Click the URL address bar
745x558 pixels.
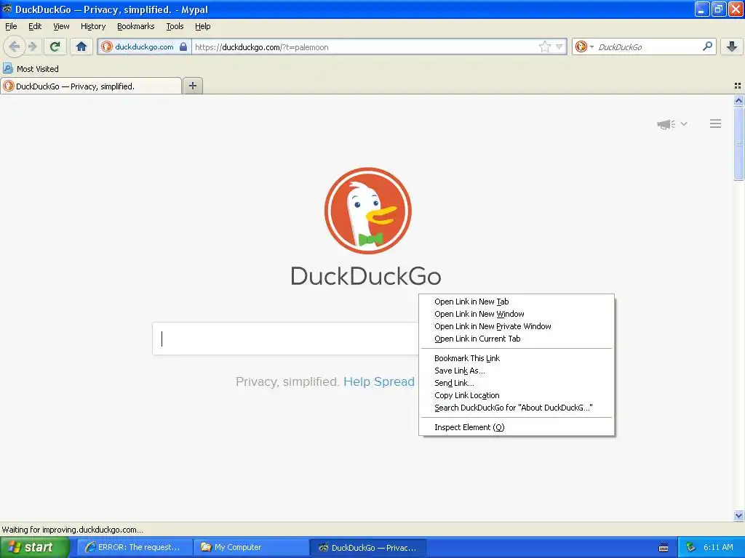pyautogui.click(x=365, y=47)
